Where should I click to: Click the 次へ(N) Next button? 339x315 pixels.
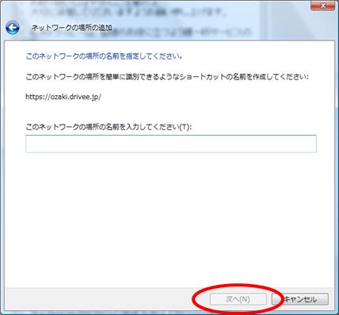238,299
